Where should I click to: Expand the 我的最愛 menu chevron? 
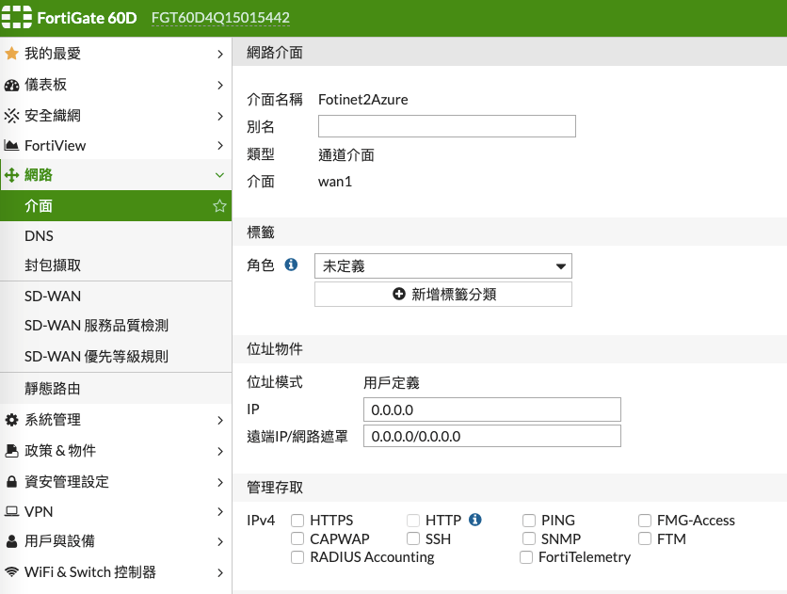tap(220, 54)
